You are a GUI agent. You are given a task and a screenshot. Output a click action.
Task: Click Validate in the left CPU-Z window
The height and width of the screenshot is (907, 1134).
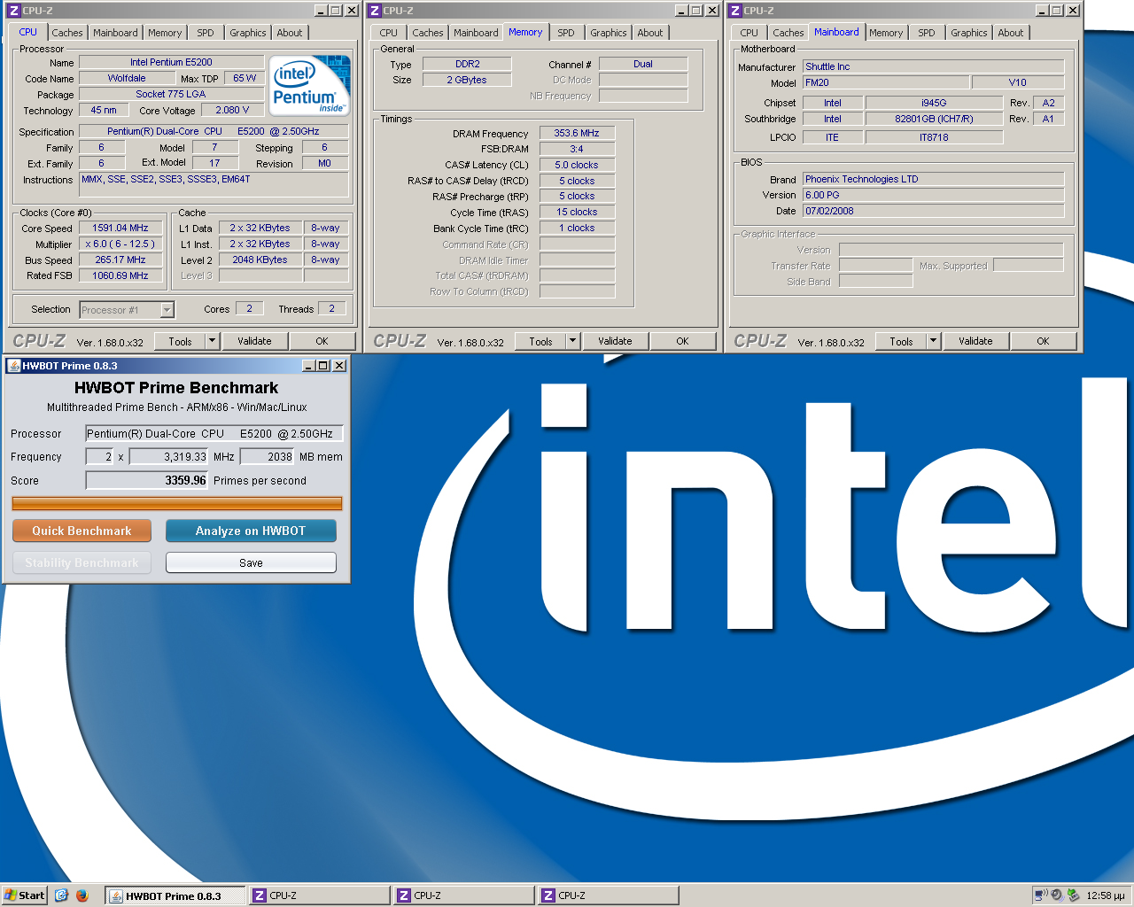pyautogui.click(x=254, y=341)
